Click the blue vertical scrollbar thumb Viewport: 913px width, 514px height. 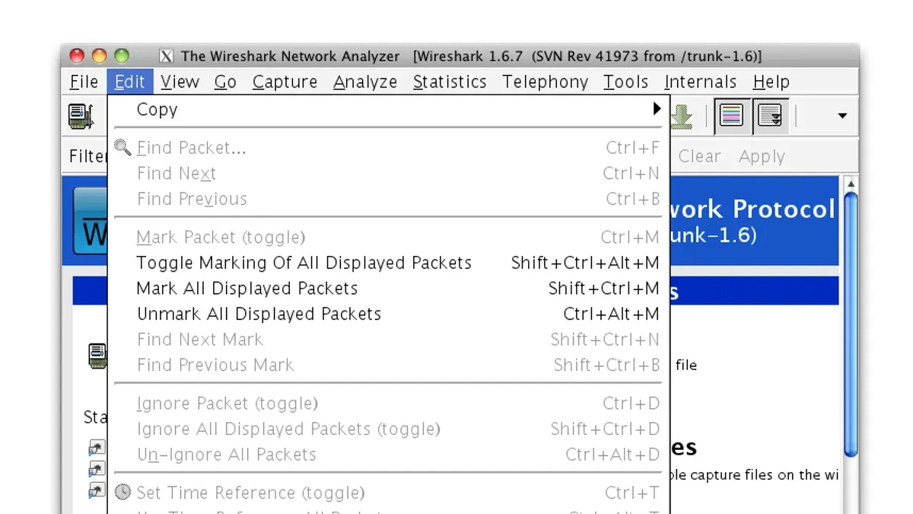[851, 324]
